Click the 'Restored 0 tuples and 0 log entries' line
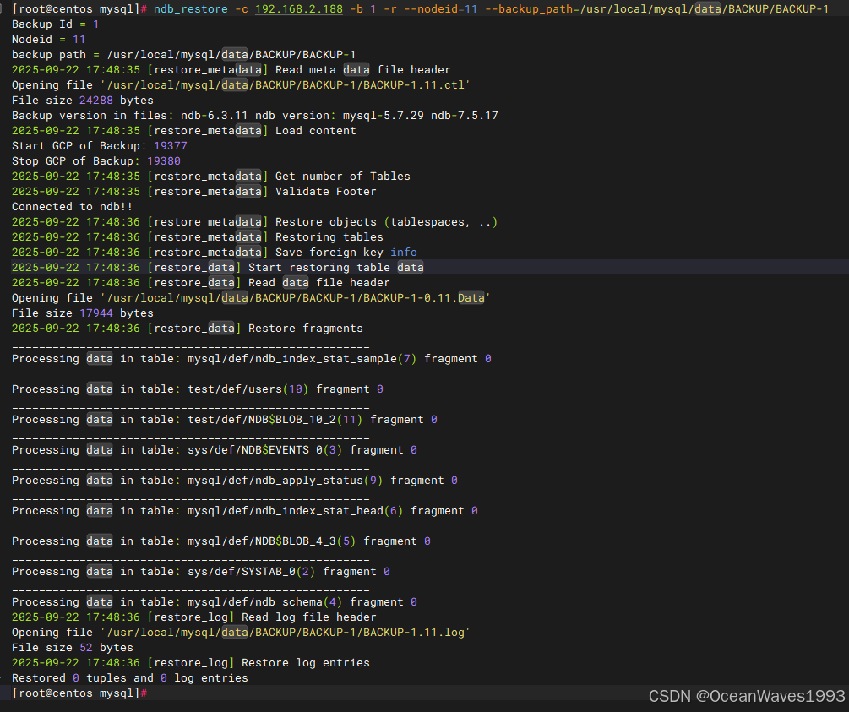 130,677
